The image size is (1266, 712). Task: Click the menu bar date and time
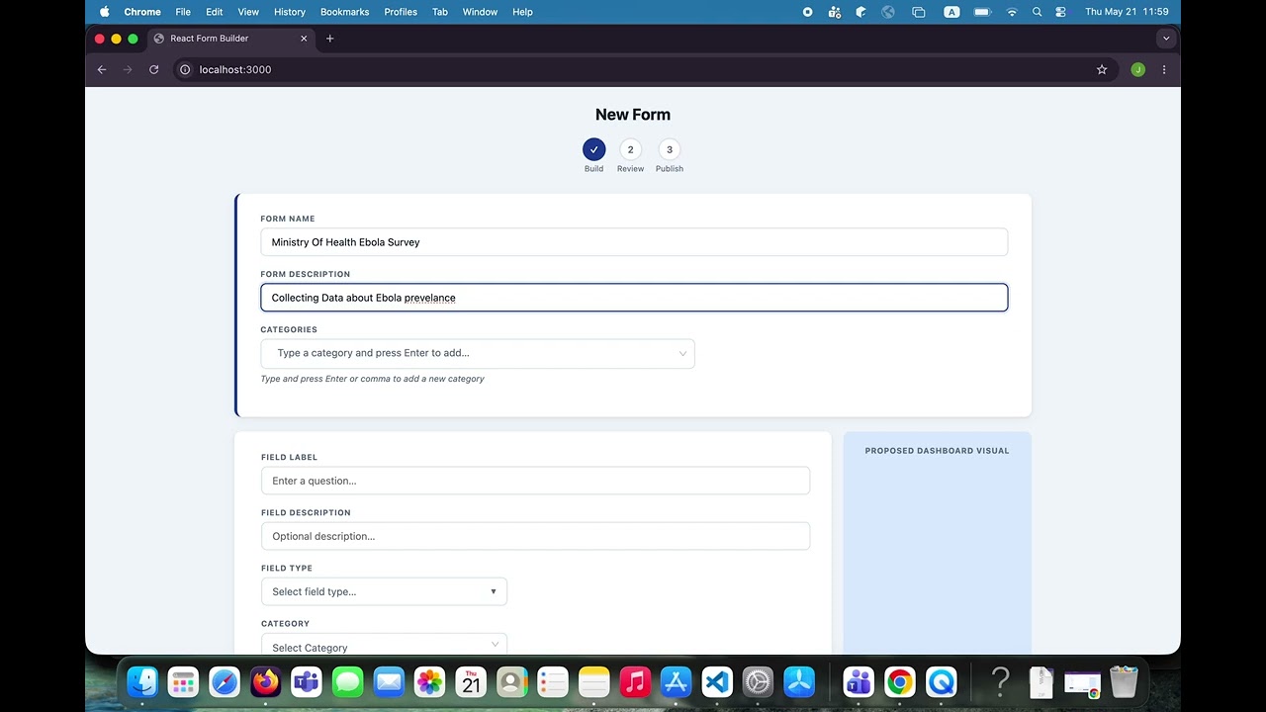[x=1127, y=12]
